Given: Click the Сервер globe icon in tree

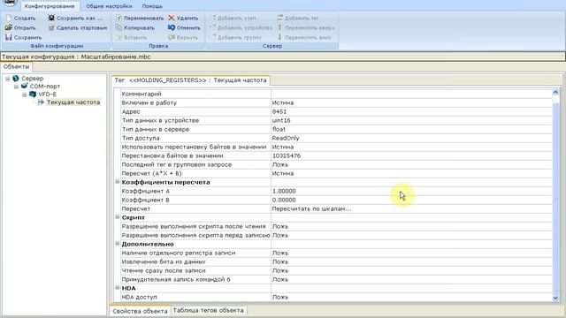Looking at the screenshot, I should click(x=16, y=79).
